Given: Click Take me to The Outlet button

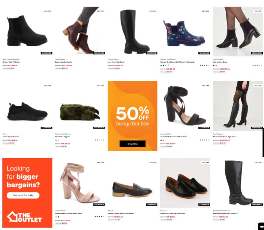Looking at the screenshot, I should point(23,195).
